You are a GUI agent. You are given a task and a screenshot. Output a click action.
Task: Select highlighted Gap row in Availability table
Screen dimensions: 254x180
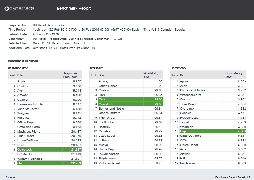[126, 99]
